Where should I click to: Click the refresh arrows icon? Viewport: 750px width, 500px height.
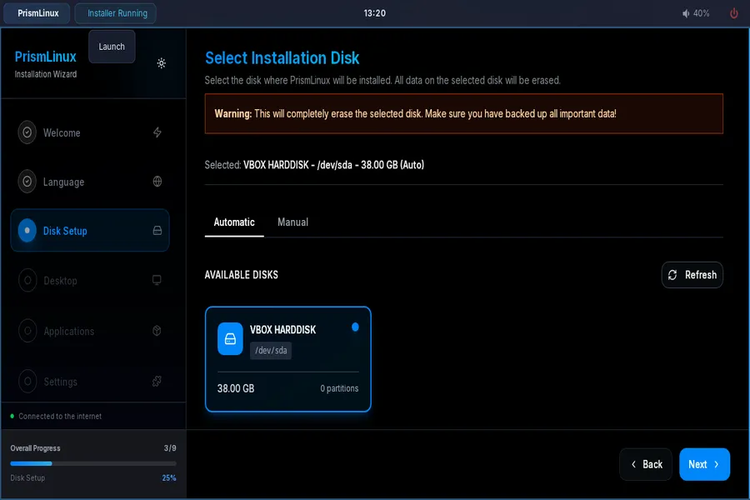pyautogui.click(x=672, y=275)
